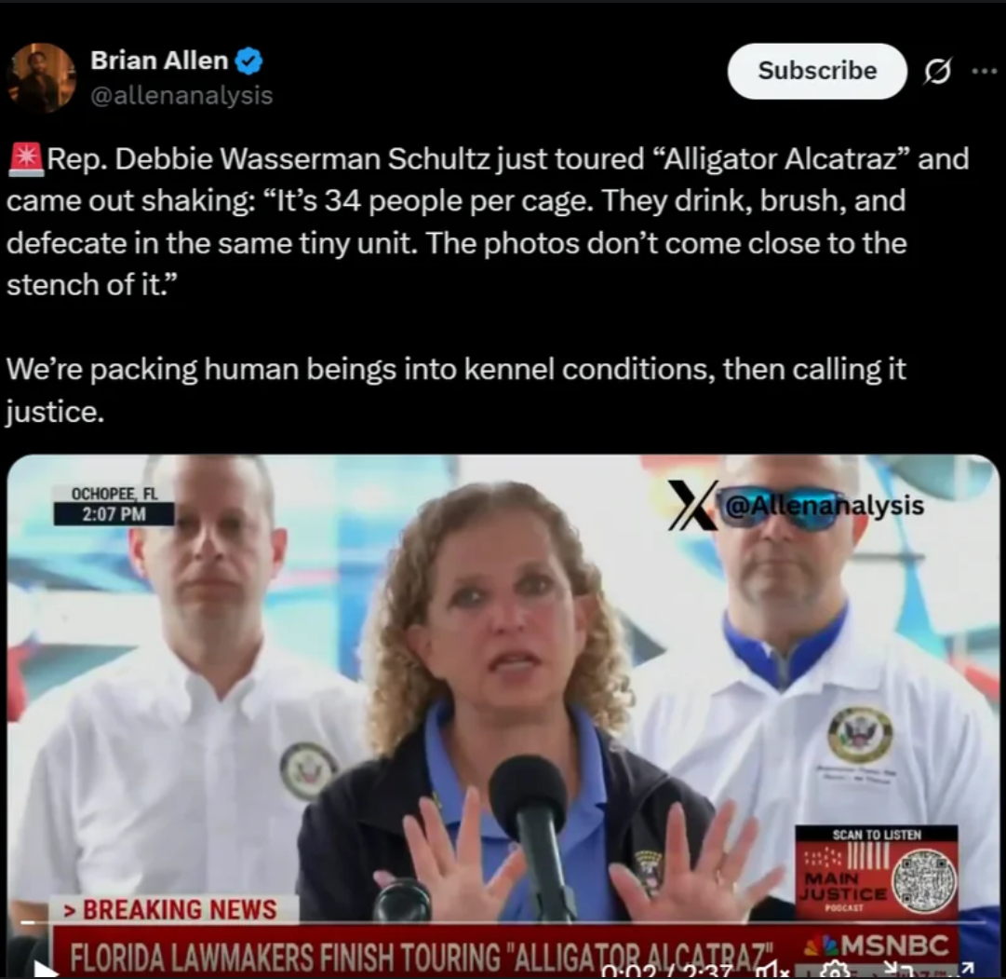Click the Brian Allen display name

[159, 61]
